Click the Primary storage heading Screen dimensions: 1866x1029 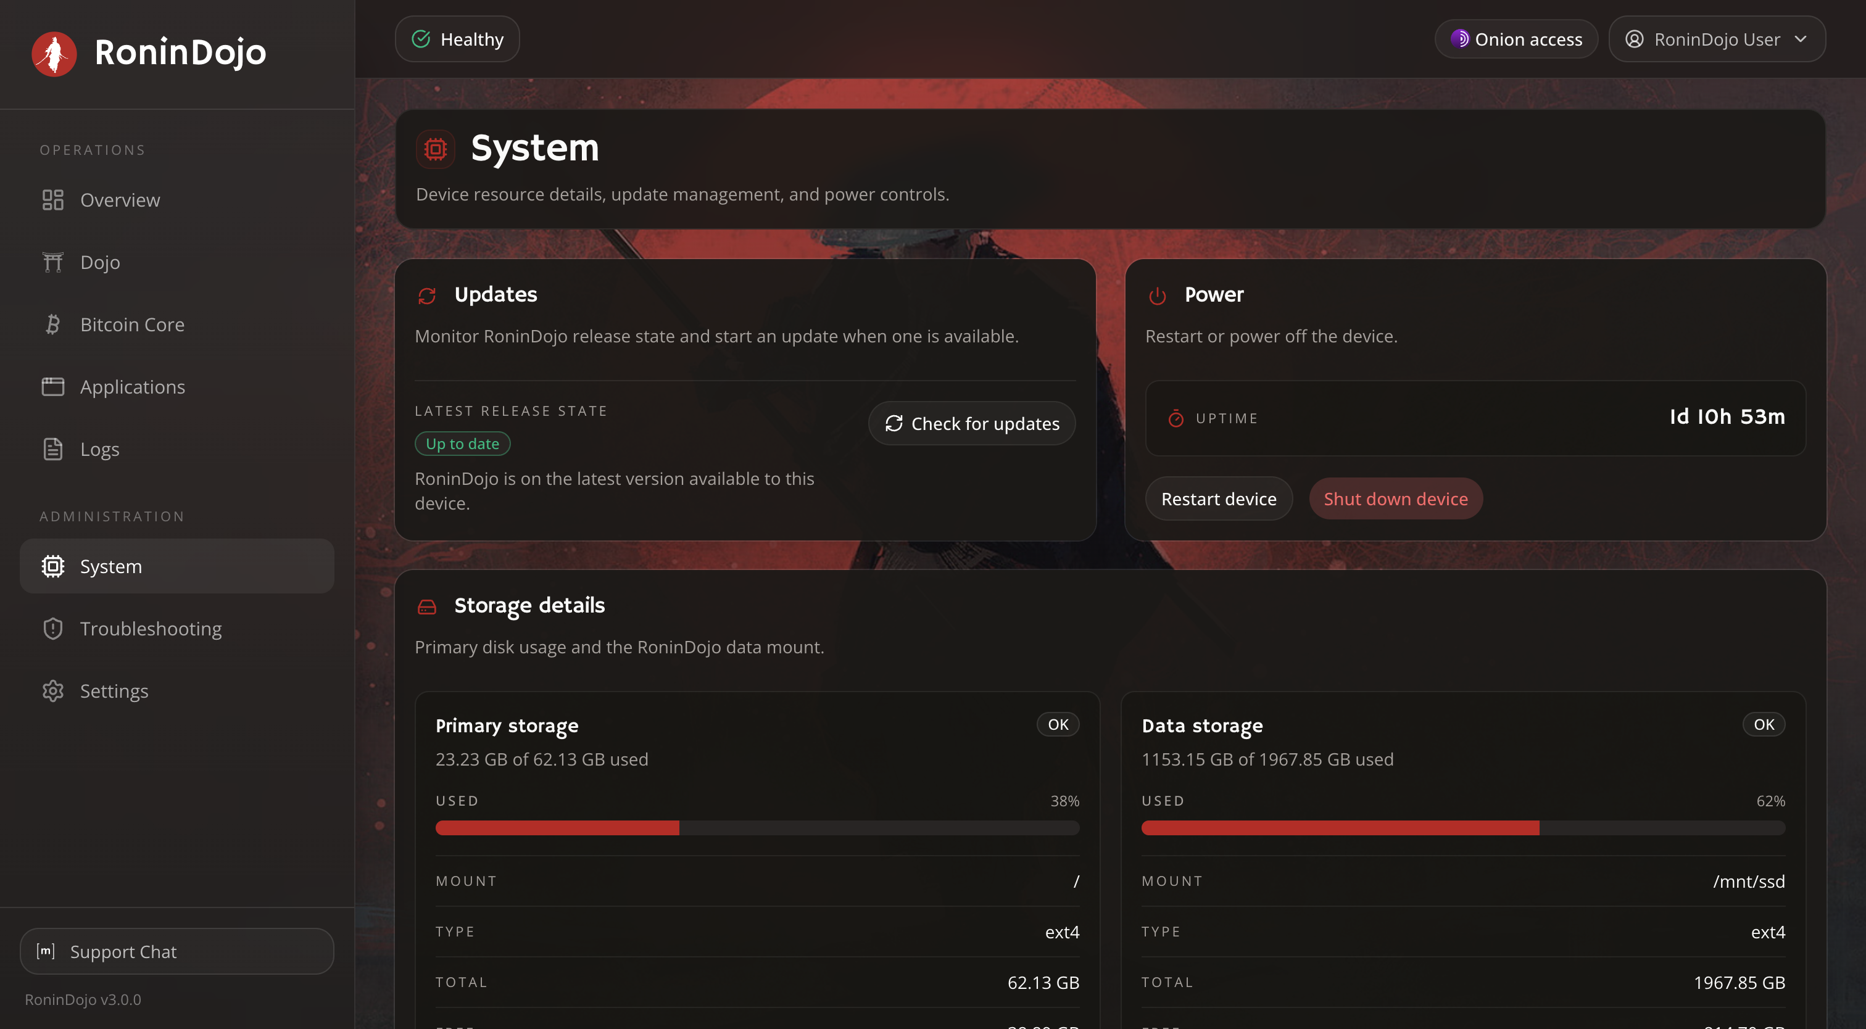pyautogui.click(x=507, y=726)
